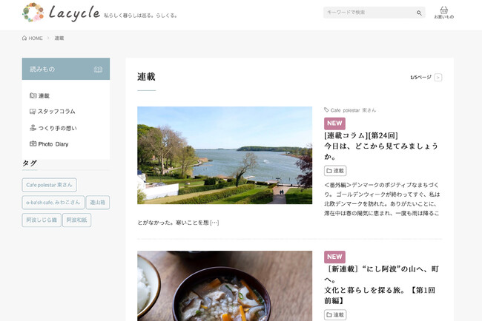Choose the 阿波しじら織 tag

coord(41,220)
